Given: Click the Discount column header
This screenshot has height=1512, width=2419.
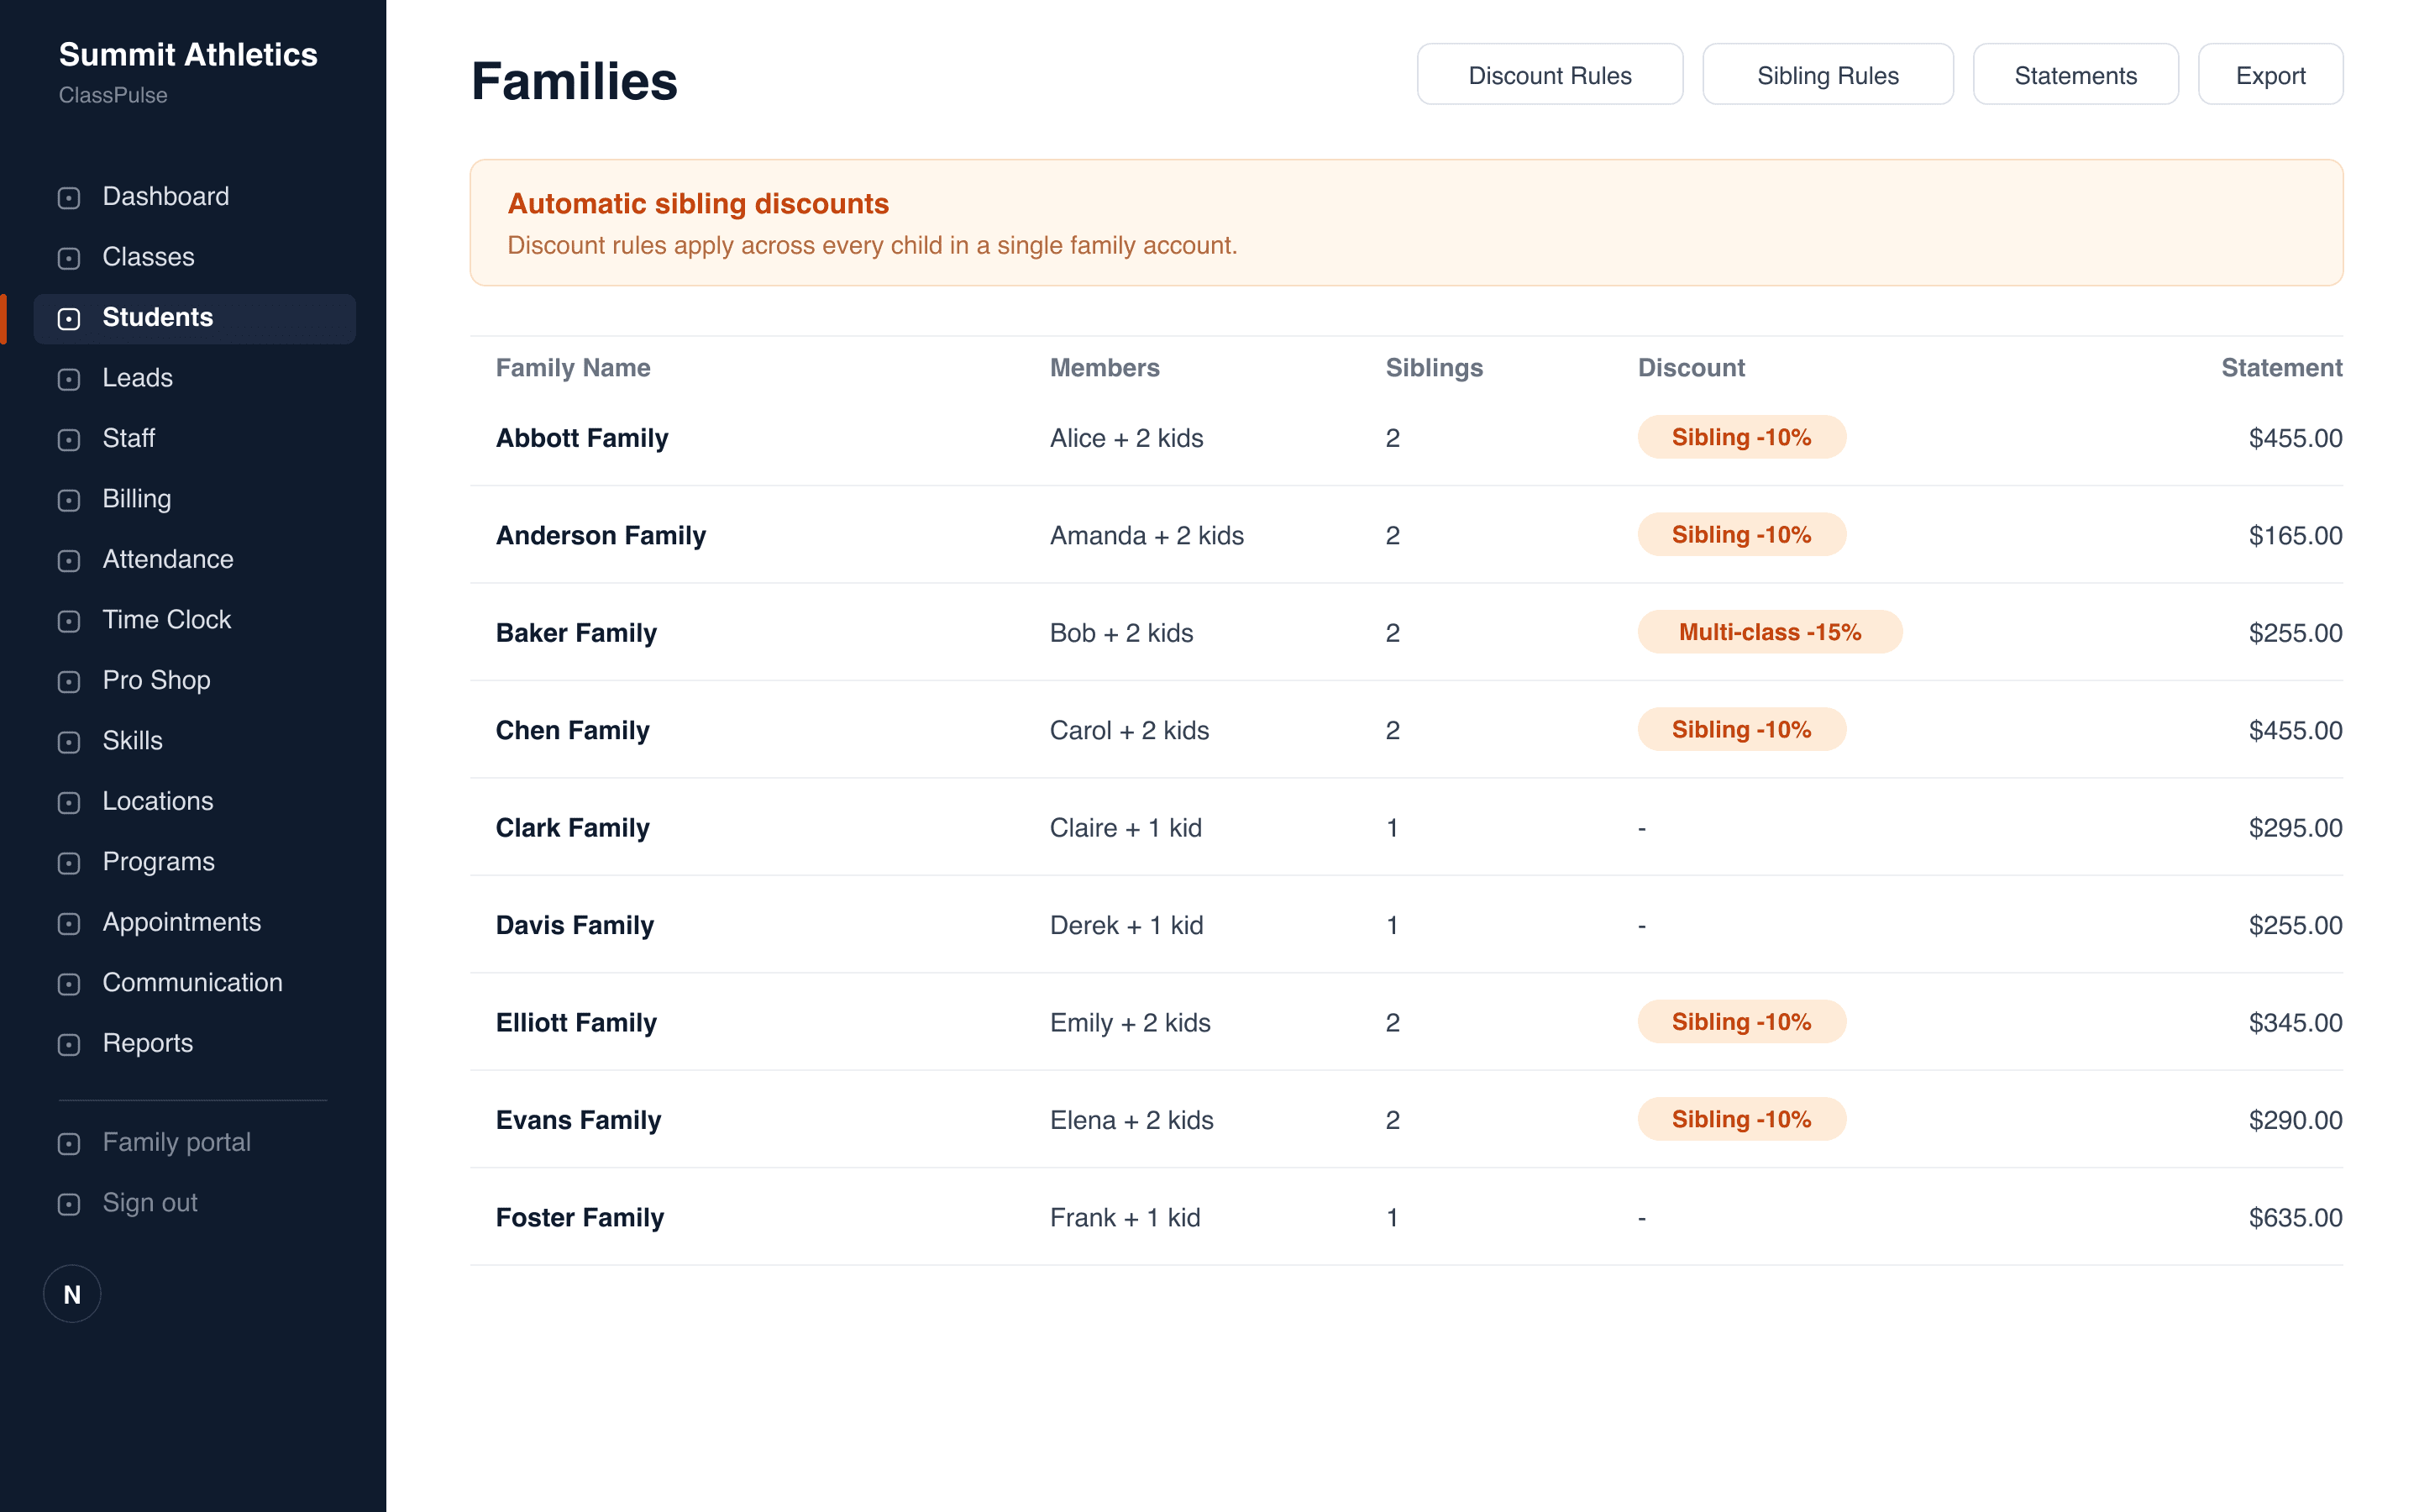Looking at the screenshot, I should 1692,368.
